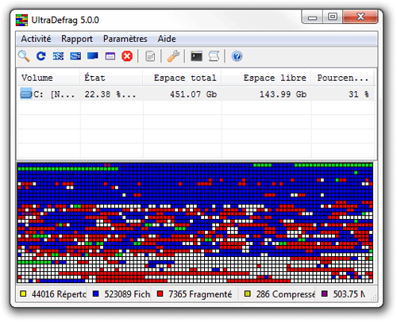Click the Optimize MFT purple window icon
Viewport: 397px width, 322px height.
click(x=110, y=56)
